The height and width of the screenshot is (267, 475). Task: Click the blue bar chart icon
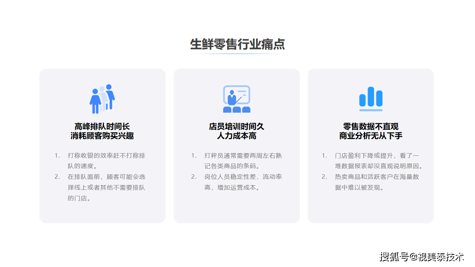click(371, 99)
